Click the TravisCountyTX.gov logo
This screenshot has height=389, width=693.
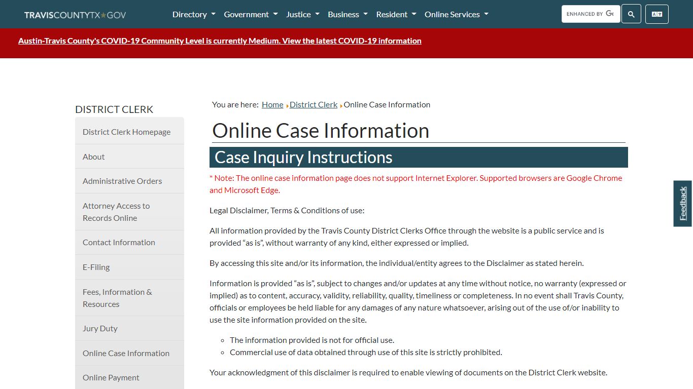[75, 15]
